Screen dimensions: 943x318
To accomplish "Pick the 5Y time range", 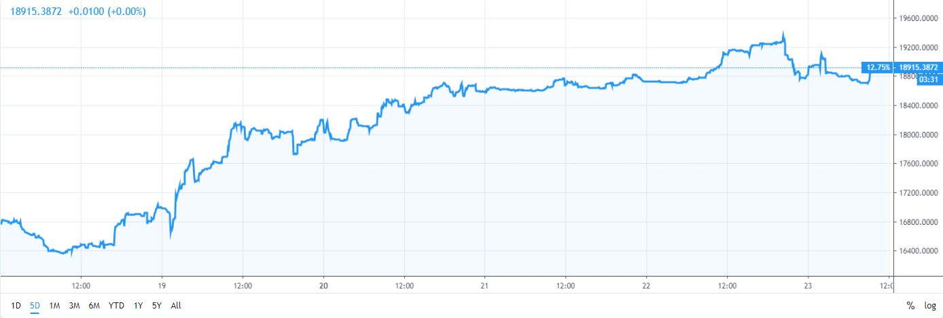I will pos(157,306).
